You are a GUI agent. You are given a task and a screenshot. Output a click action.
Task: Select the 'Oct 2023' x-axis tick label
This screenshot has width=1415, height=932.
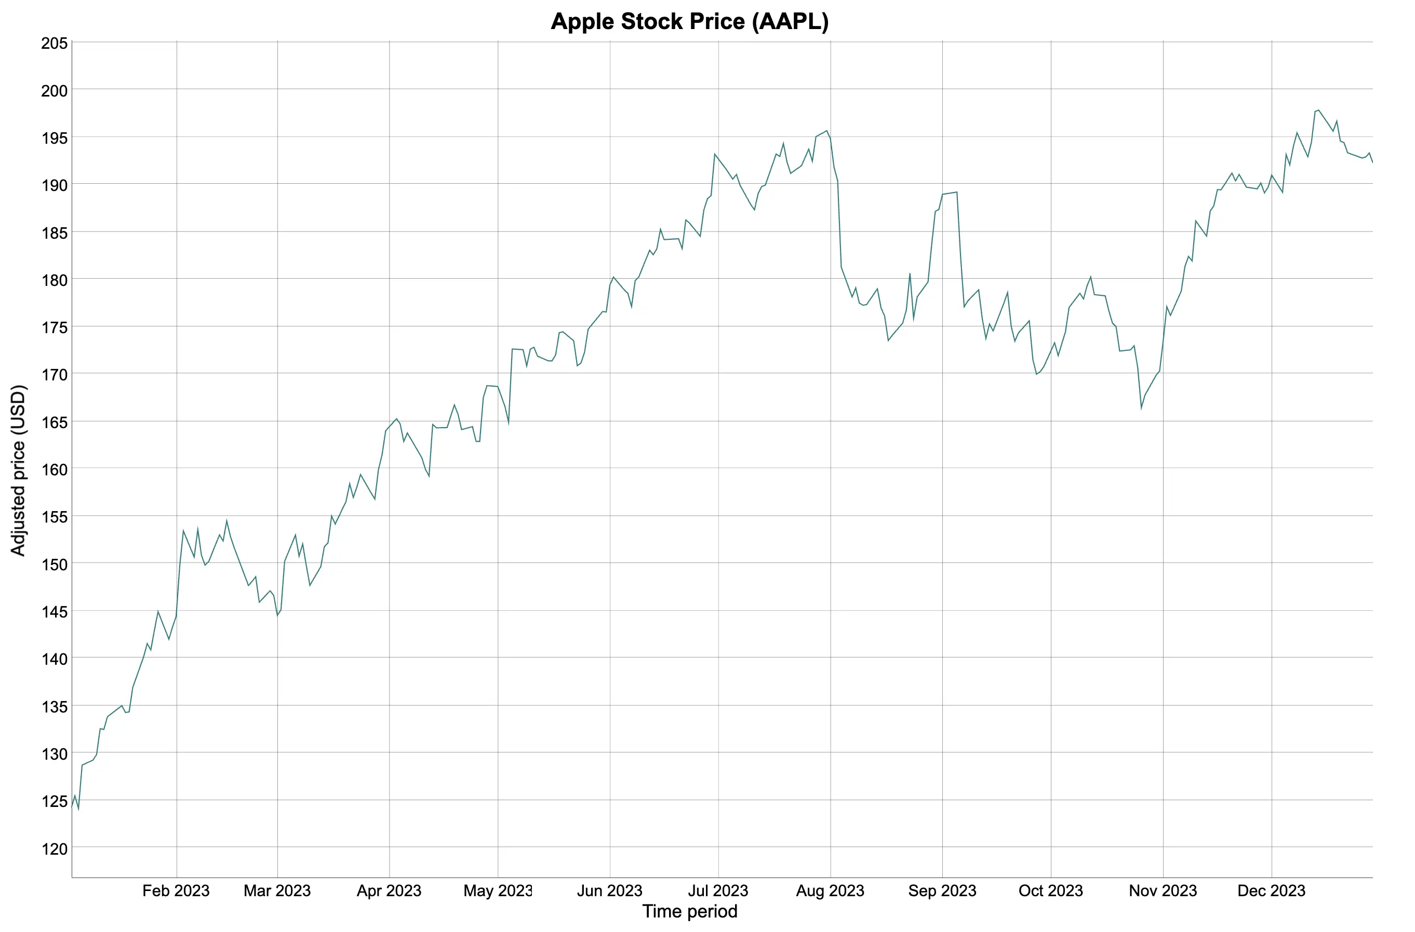click(x=1051, y=890)
